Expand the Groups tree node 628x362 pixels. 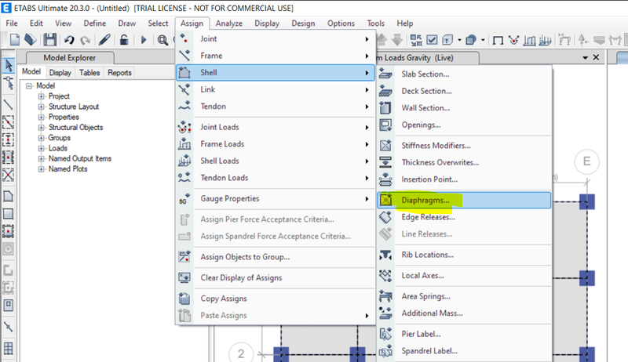click(x=42, y=138)
